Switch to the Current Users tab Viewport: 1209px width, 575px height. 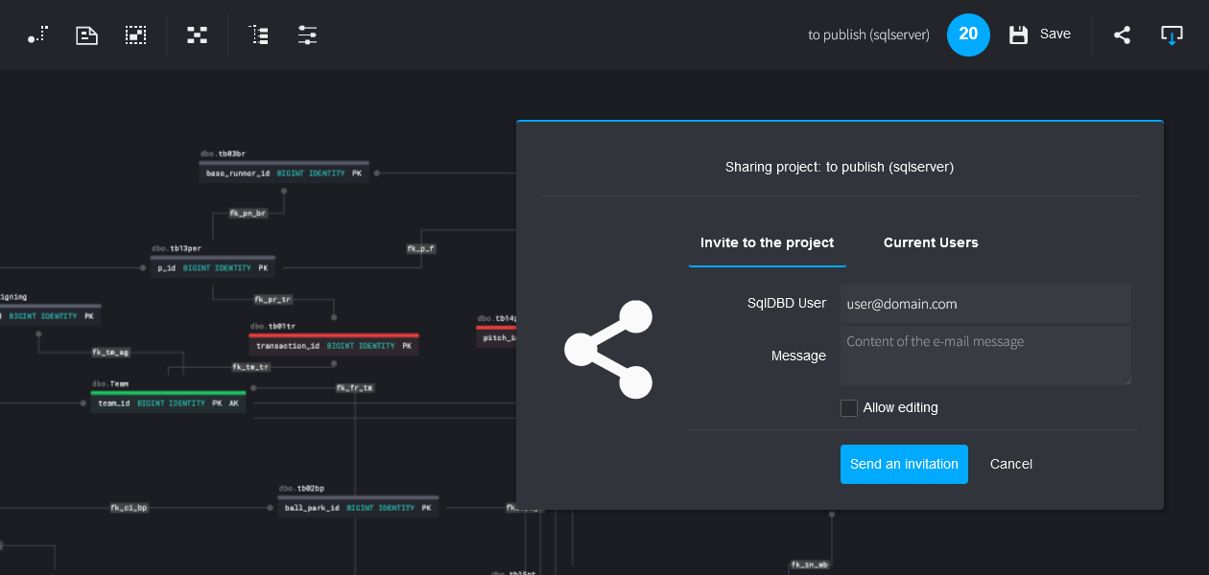pyautogui.click(x=931, y=242)
